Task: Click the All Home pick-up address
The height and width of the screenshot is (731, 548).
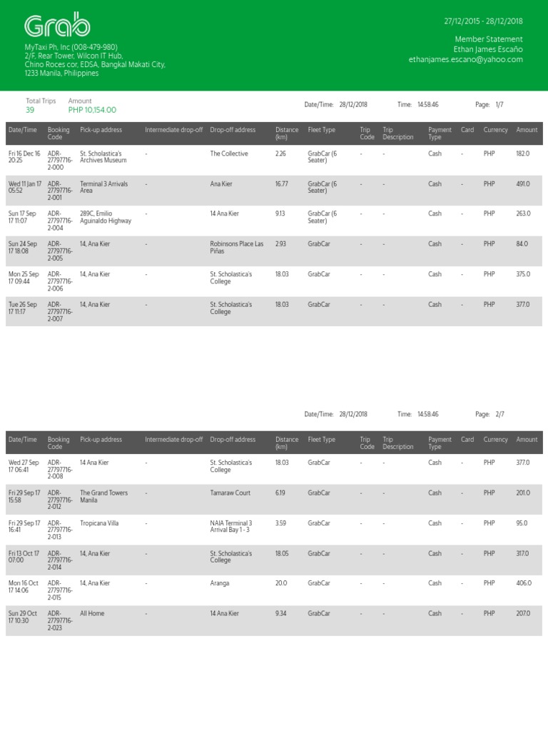Action: [92, 613]
